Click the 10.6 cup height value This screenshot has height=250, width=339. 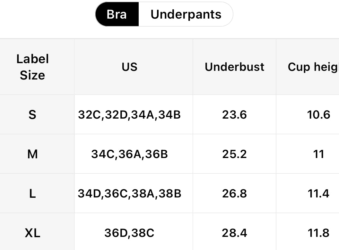pyautogui.click(x=318, y=114)
